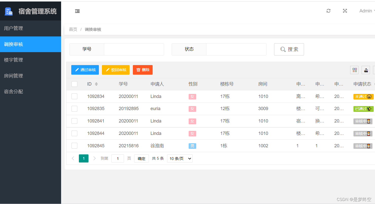Click the refresh icon in top bar
Viewport: 375px width, 204px height.
[x=328, y=11]
